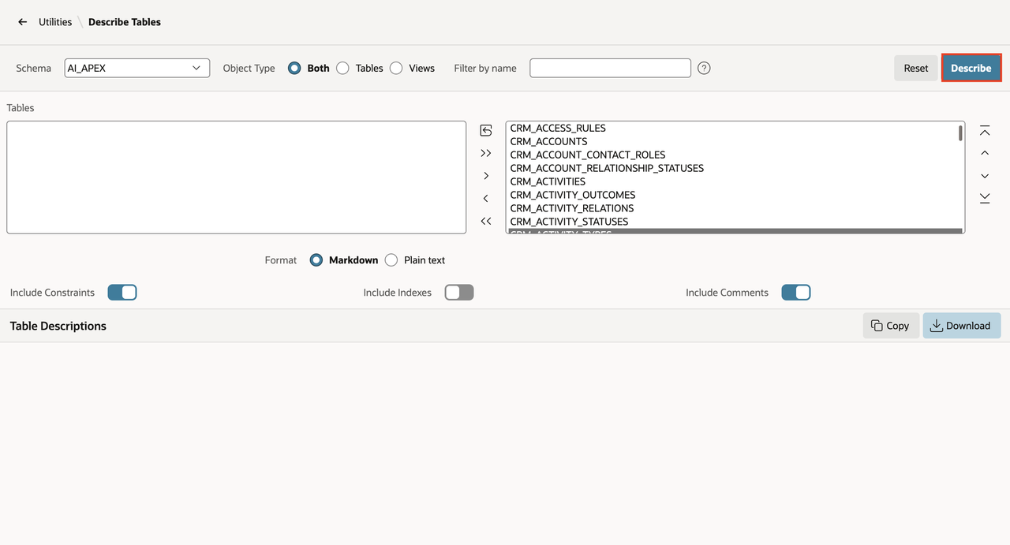Click the Filter by name input field
The width and height of the screenshot is (1010, 545).
611,68
